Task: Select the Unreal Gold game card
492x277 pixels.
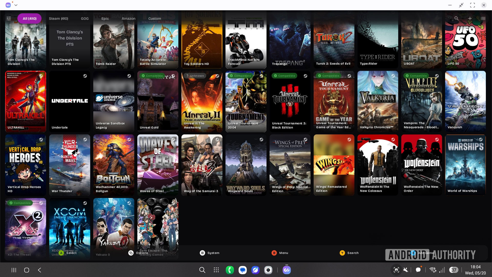Action: coord(158,102)
